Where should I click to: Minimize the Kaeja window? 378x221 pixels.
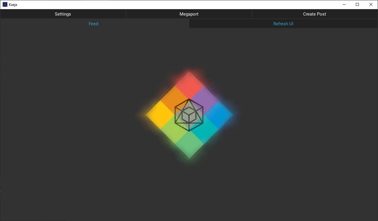344,4
